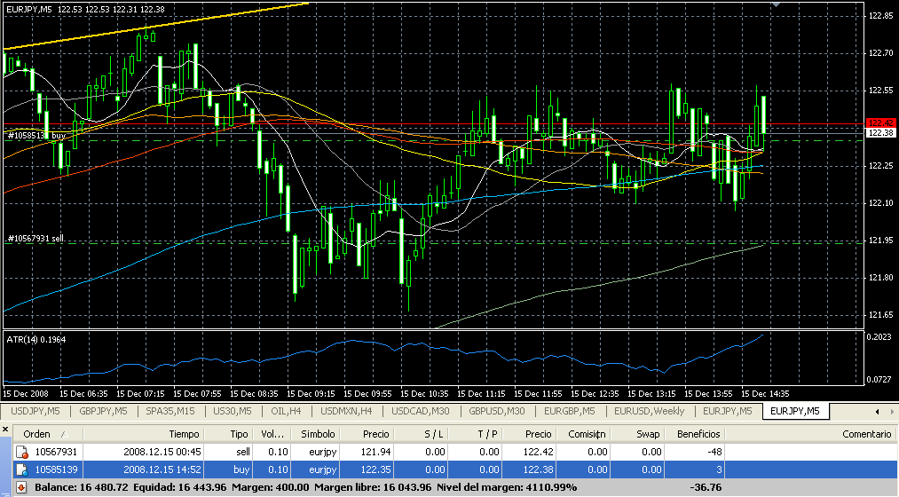Viewport: 899px width, 497px height.
Task: Click the 15 Dec 2008 time axis label
Action: coord(26,394)
